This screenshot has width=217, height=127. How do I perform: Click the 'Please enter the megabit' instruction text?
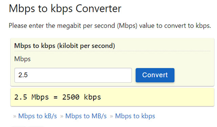pyautogui.click(x=110, y=26)
